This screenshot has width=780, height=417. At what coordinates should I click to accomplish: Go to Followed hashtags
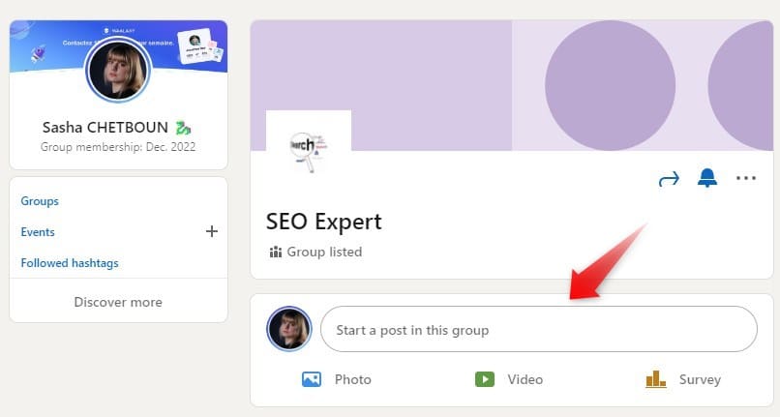(70, 263)
